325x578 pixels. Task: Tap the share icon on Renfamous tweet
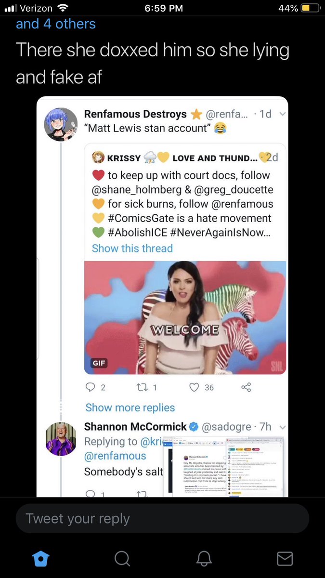tap(246, 387)
